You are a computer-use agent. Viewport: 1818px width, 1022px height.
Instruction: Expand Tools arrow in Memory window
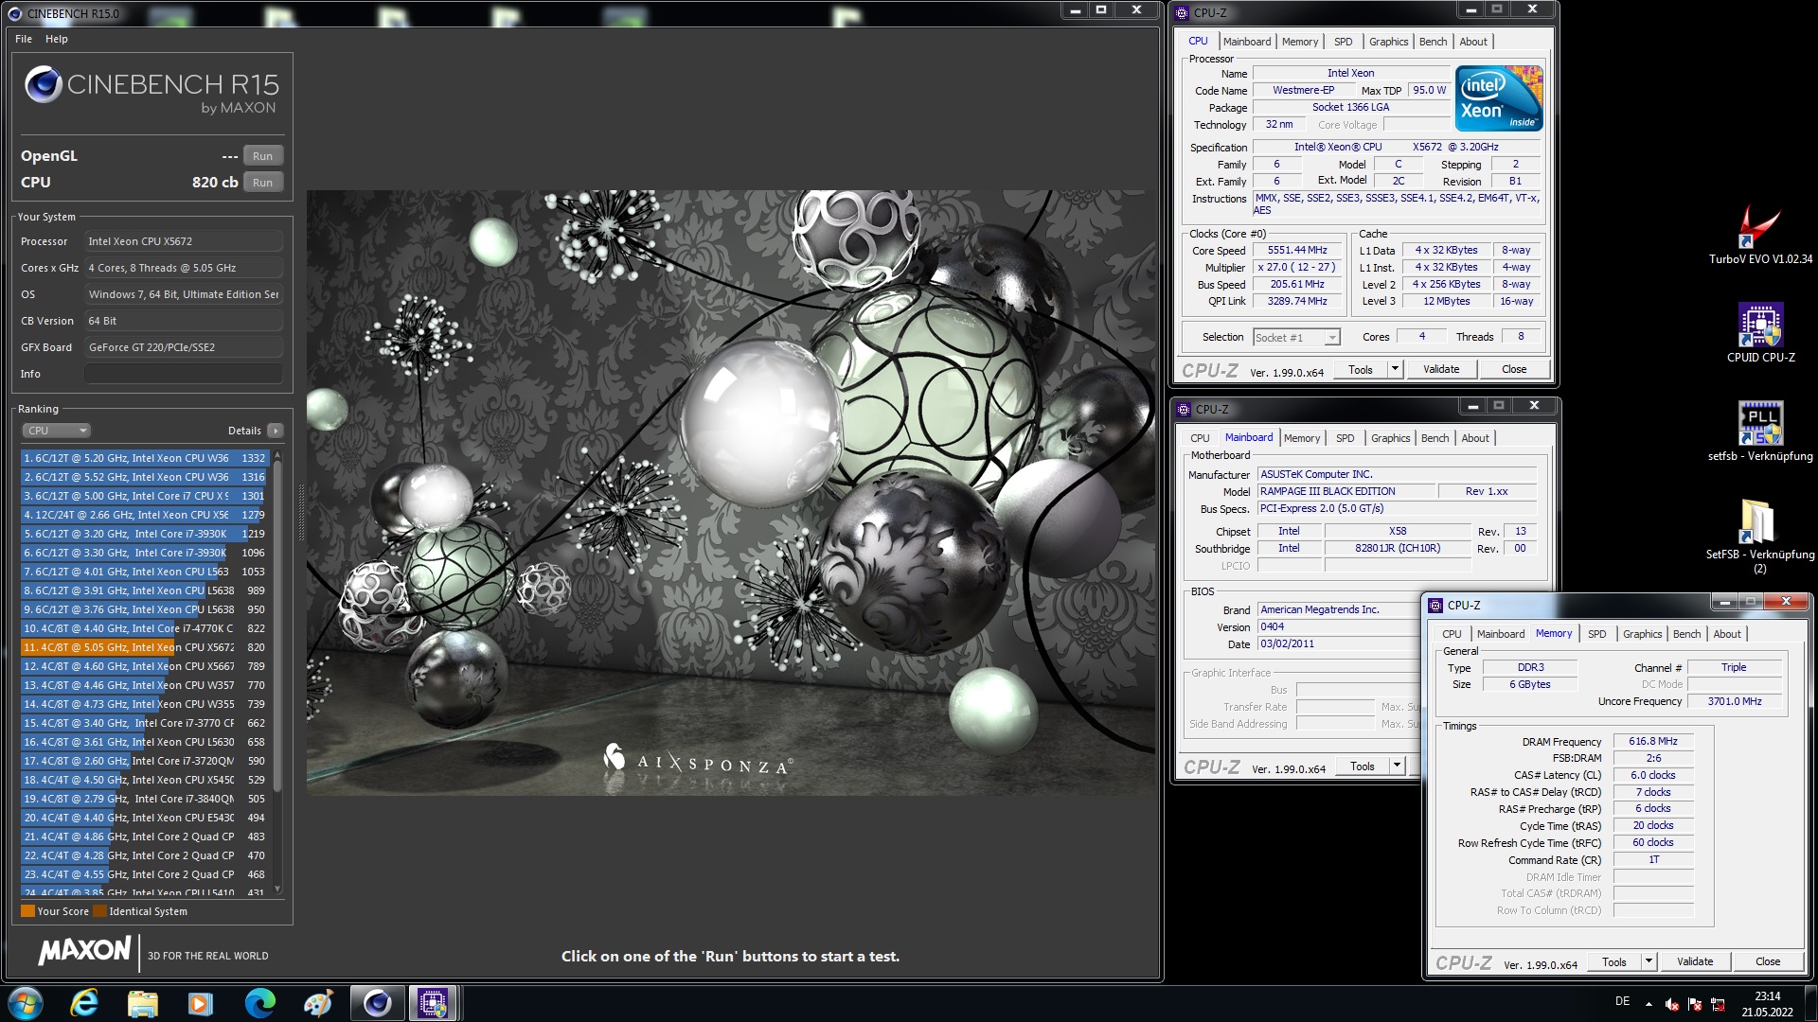pos(1649,961)
